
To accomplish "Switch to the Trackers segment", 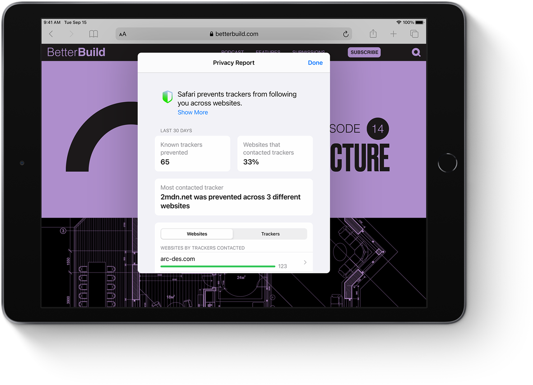I will (270, 234).
